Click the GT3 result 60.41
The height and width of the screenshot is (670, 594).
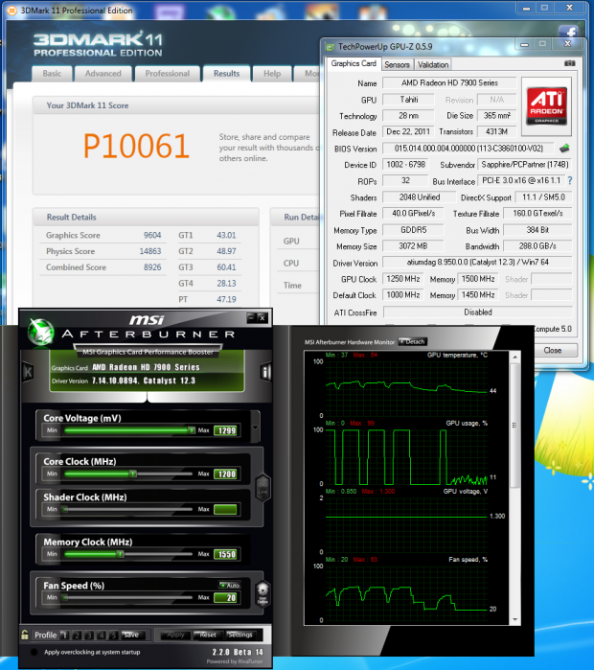pyautogui.click(x=226, y=267)
